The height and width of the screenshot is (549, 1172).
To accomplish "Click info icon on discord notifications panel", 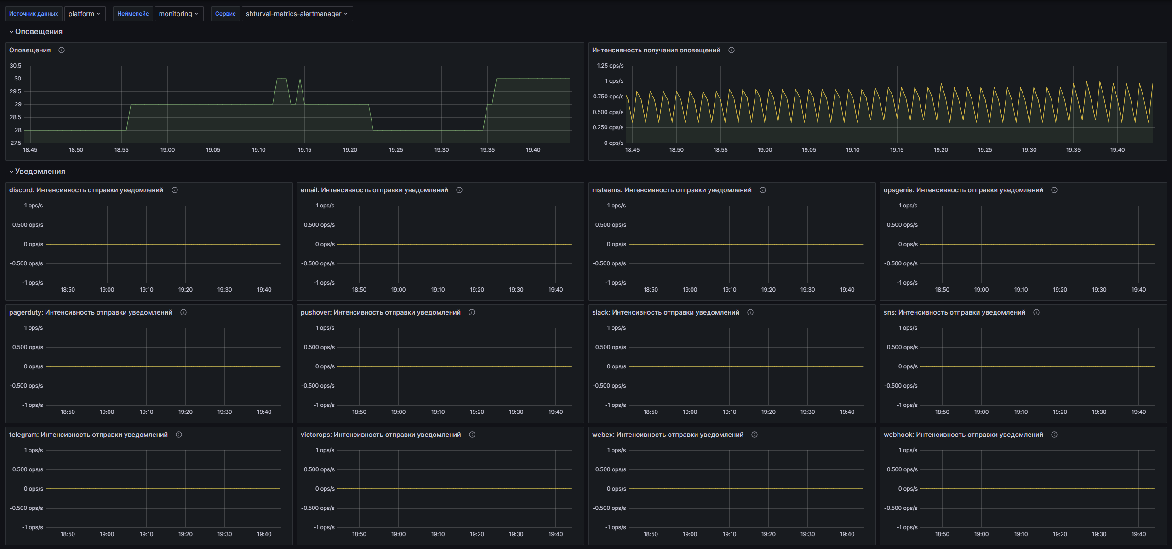I will pos(175,190).
